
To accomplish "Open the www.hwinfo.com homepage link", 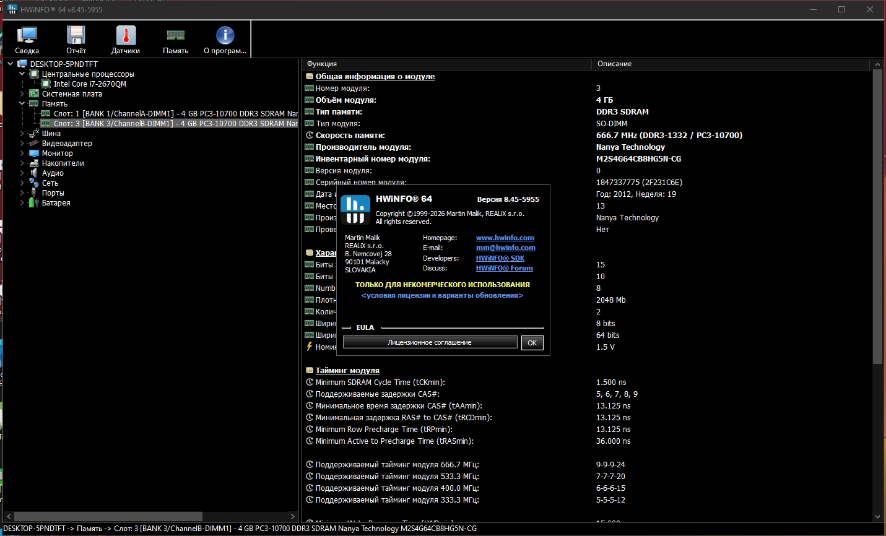I will click(505, 238).
